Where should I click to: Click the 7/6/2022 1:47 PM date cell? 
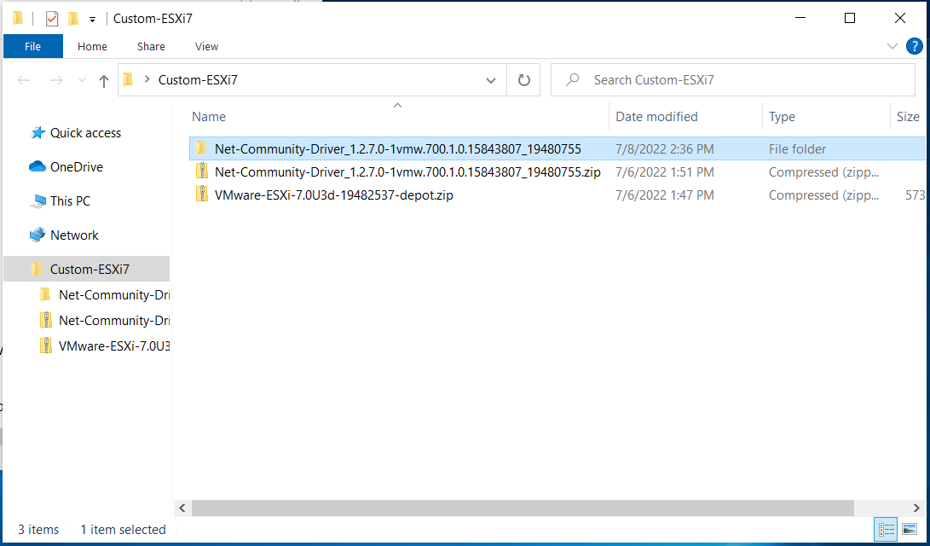(x=664, y=195)
